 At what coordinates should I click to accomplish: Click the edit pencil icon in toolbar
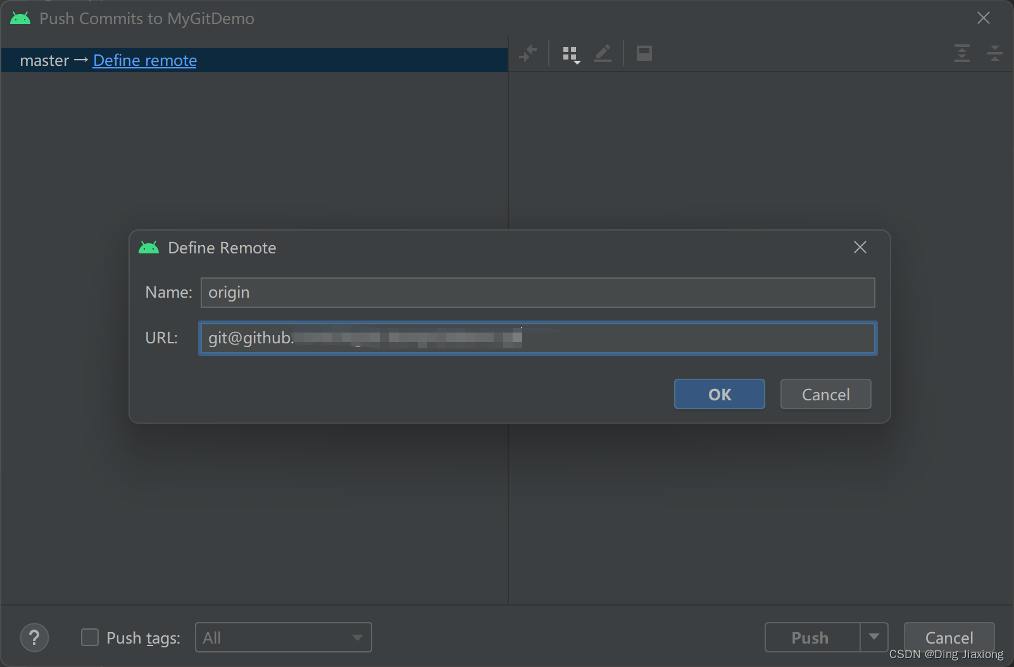[603, 54]
